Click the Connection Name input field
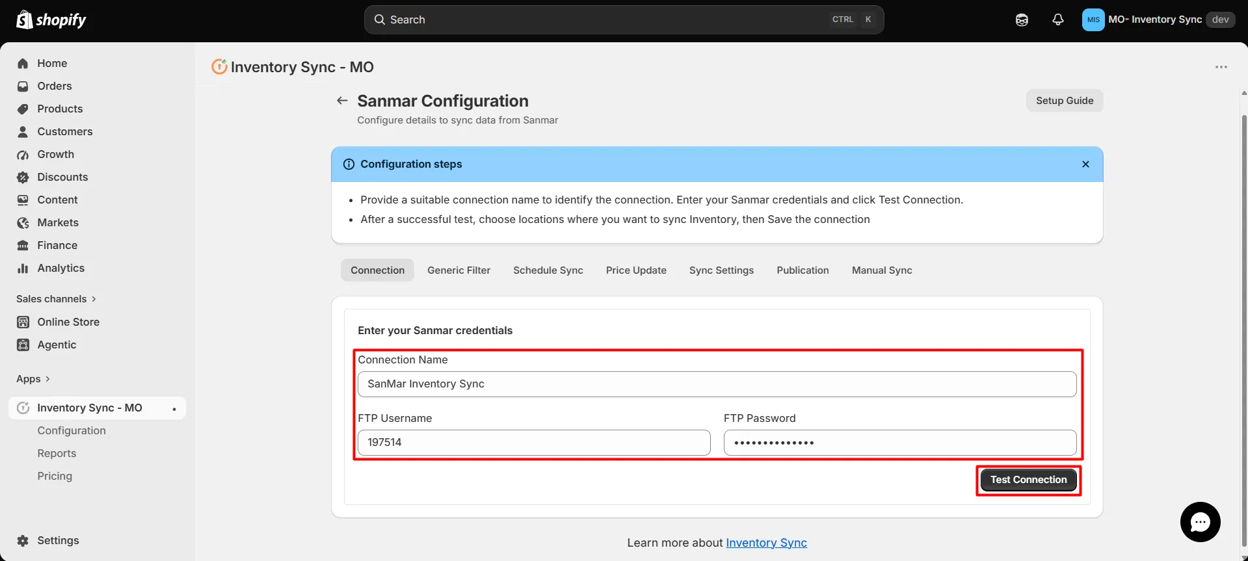The image size is (1248, 561). click(x=717, y=384)
